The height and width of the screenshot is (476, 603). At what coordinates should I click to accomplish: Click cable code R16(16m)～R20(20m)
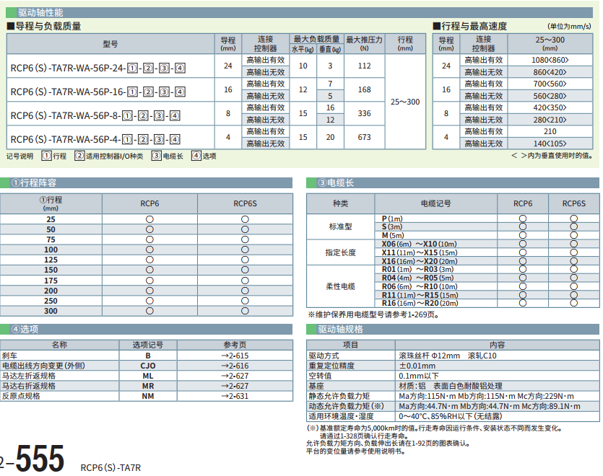pos(420,303)
